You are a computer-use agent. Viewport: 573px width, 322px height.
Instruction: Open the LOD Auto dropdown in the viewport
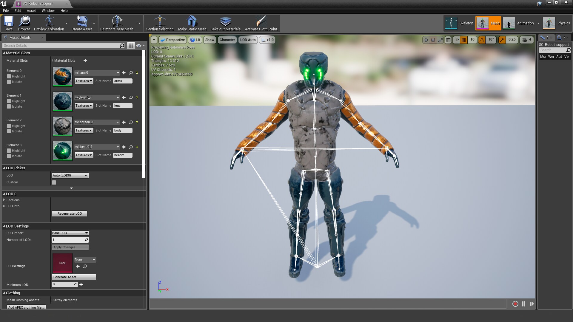point(248,40)
